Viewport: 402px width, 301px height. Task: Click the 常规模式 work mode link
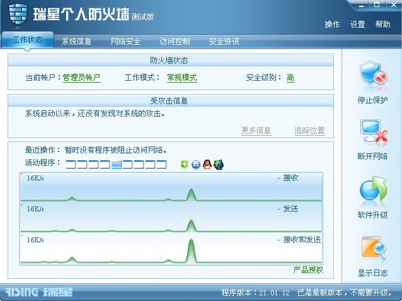point(182,78)
